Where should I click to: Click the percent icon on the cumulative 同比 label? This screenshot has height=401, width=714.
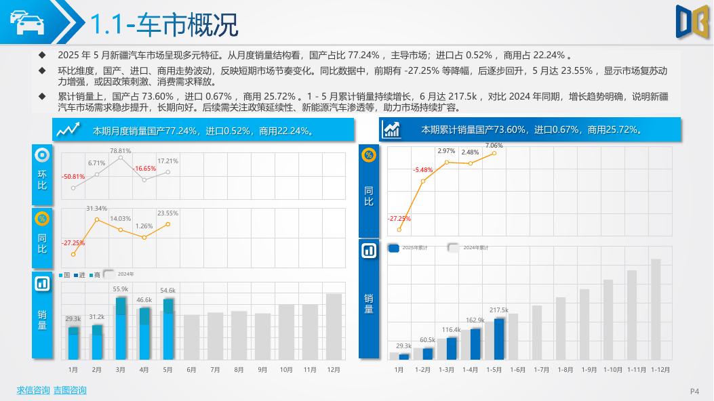368,155
